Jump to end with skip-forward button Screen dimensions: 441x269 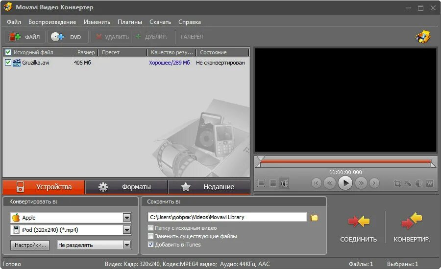tap(374, 183)
